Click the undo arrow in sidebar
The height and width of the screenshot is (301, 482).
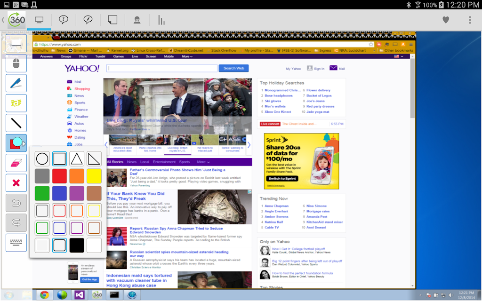pyautogui.click(x=16, y=203)
